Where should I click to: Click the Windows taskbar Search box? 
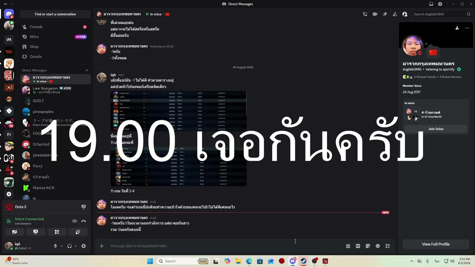click(183, 261)
